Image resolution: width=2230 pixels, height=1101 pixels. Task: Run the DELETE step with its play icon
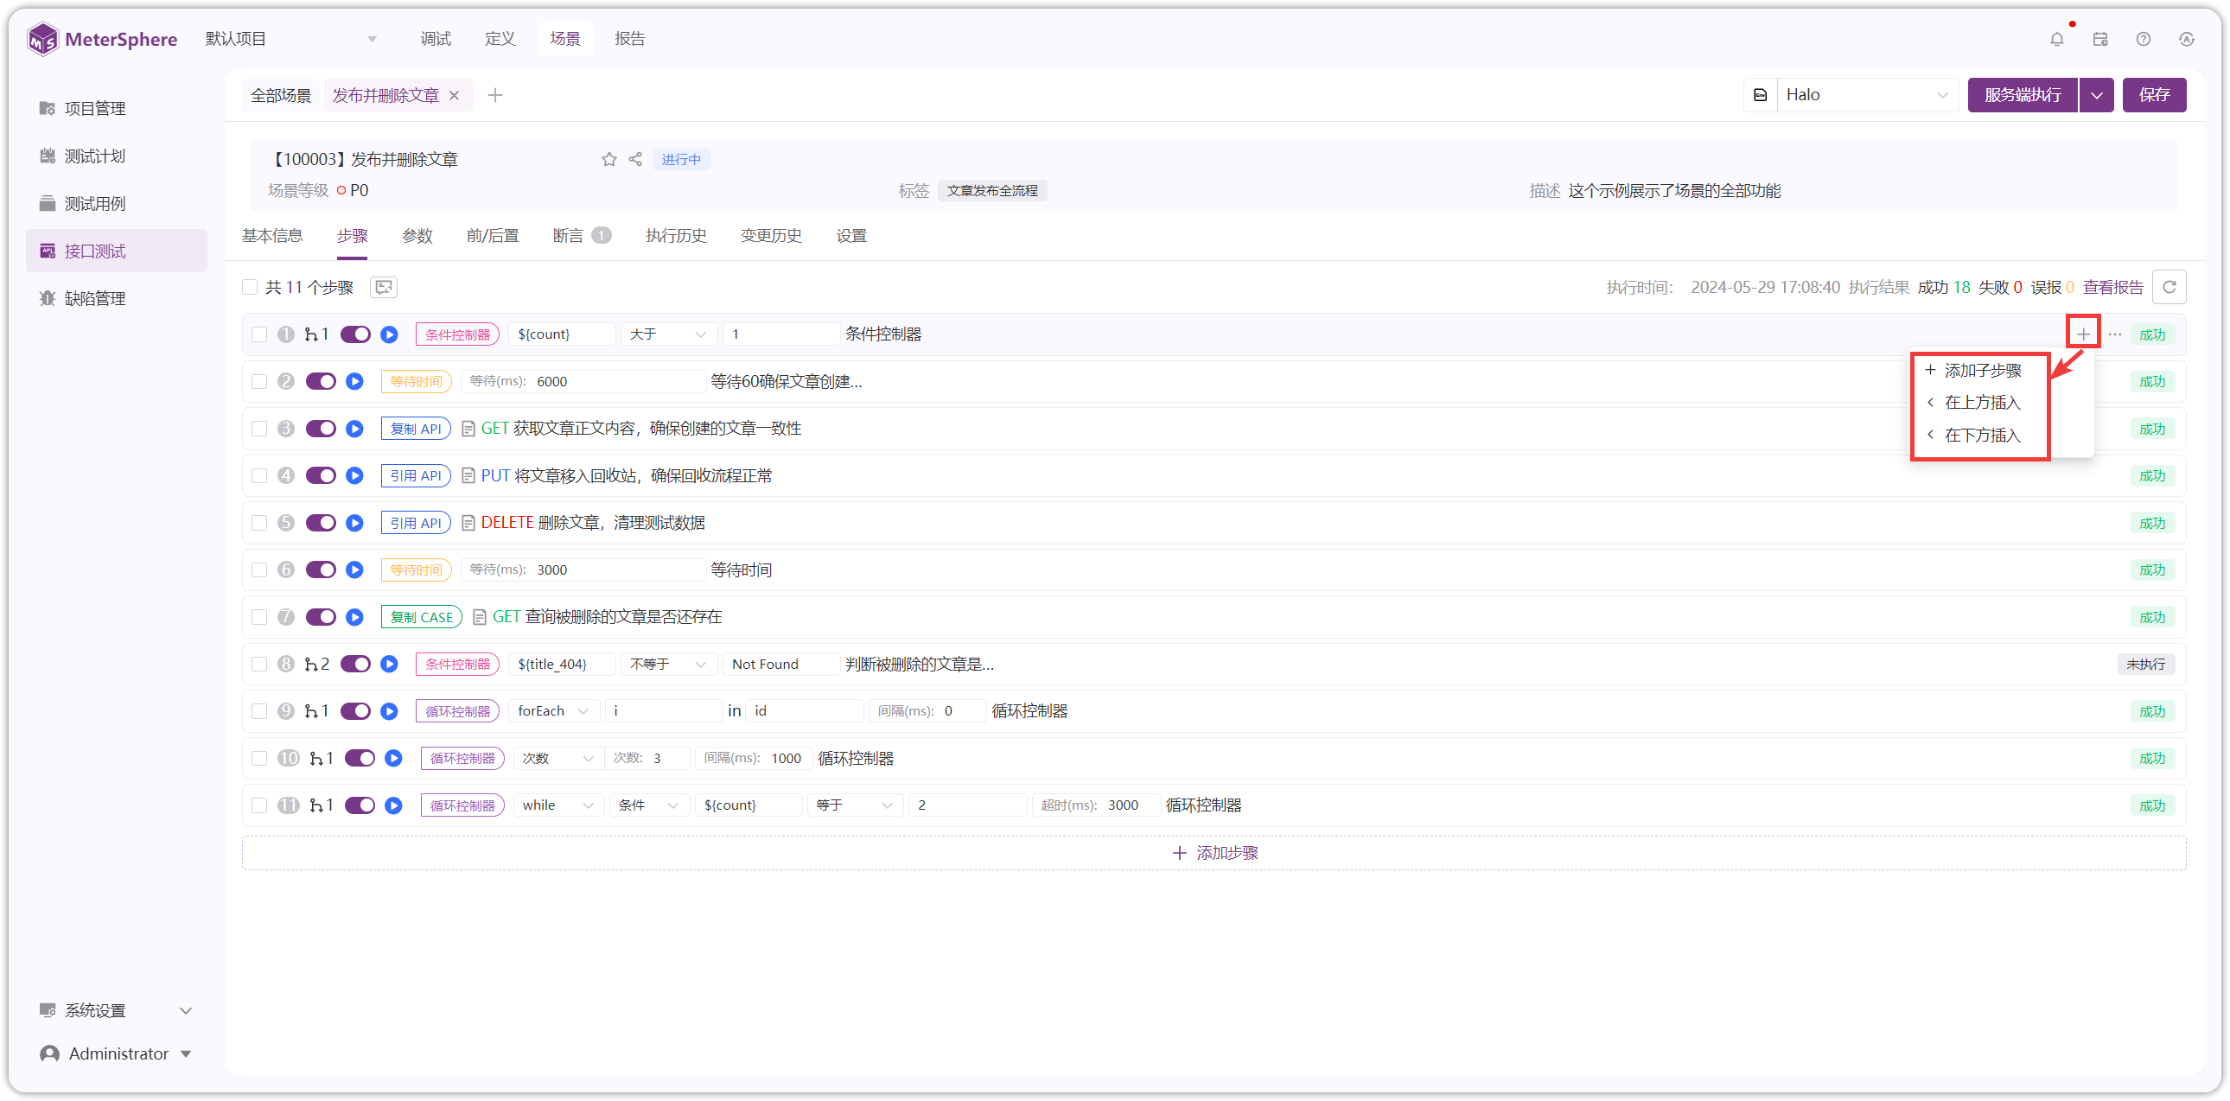(x=355, y=523)
